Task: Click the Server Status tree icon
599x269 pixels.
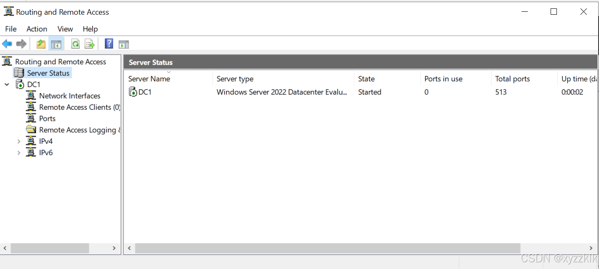Action: coord(19,73)
